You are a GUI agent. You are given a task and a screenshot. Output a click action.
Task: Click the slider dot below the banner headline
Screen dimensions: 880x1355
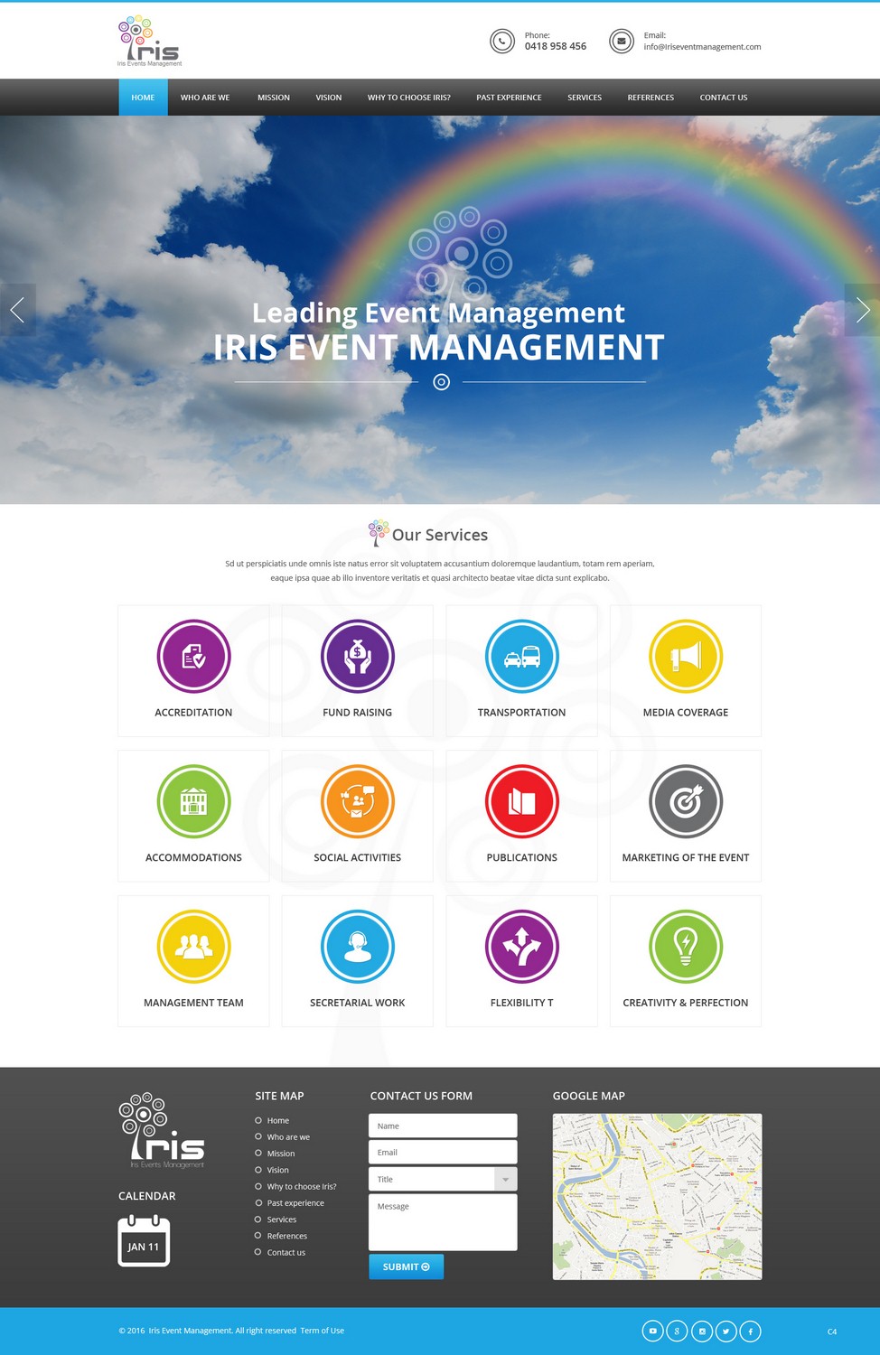441,382
